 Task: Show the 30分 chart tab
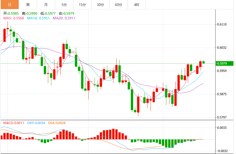click(100, 5)
